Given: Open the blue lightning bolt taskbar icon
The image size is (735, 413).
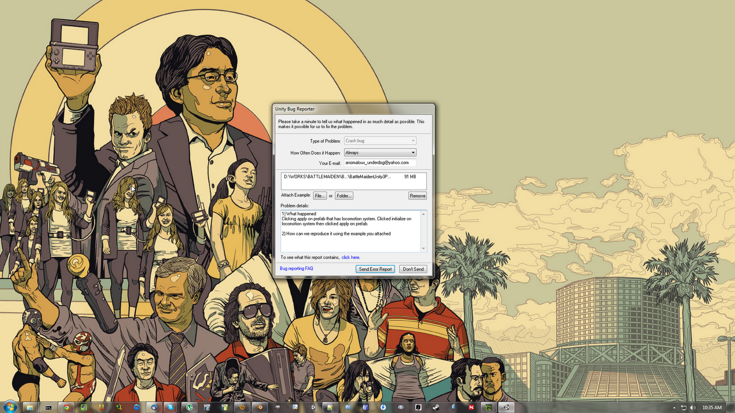Looking at the screenshot, I should pyautogui.click(x=383, y=407).
